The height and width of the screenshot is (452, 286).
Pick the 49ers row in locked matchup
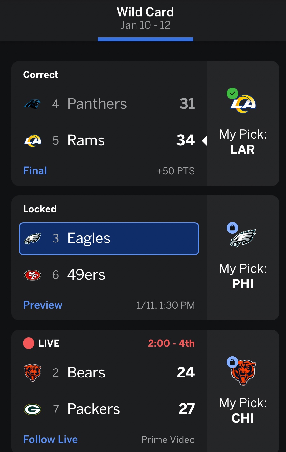click(x=109, y=275)
